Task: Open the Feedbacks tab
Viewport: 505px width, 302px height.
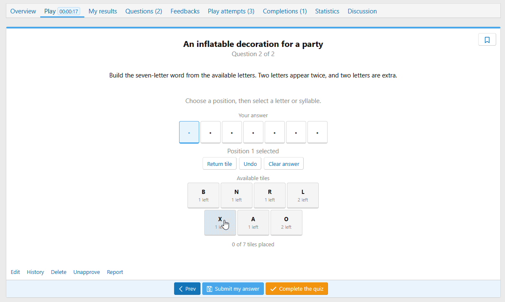Action: (185, 11)
